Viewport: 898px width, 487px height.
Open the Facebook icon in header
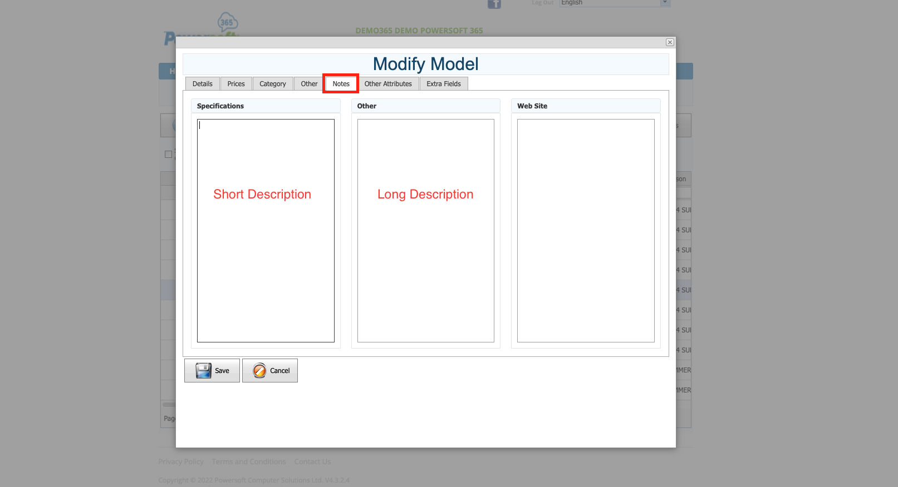point(494,4)
